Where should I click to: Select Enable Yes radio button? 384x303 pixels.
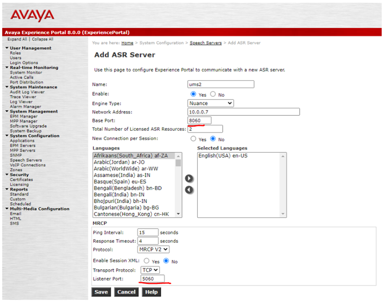pyautogui.click(x=193, y=94)
